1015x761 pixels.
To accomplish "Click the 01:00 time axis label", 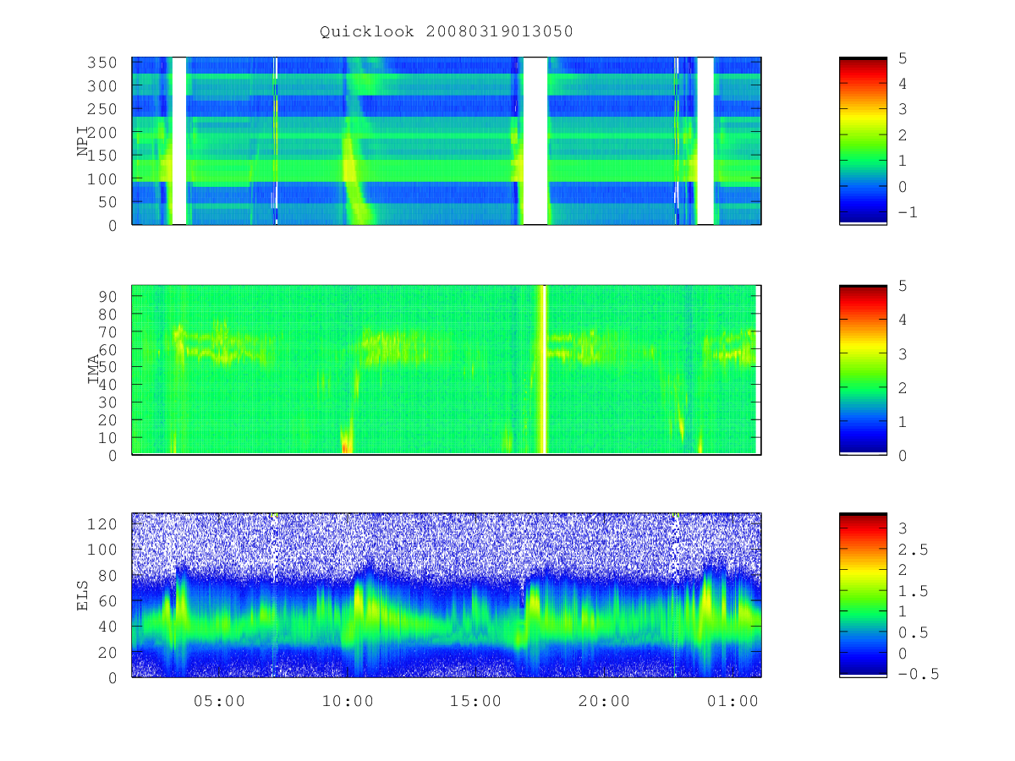I will pos(732,701).
